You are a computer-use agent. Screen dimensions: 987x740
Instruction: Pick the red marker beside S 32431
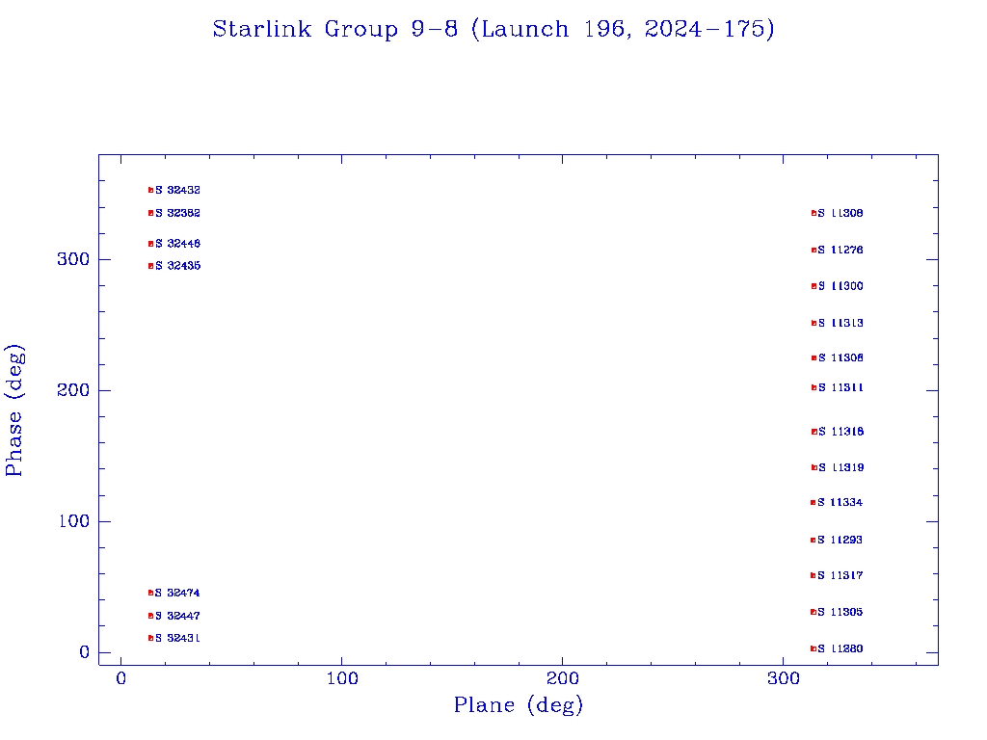tap(151, 638)
